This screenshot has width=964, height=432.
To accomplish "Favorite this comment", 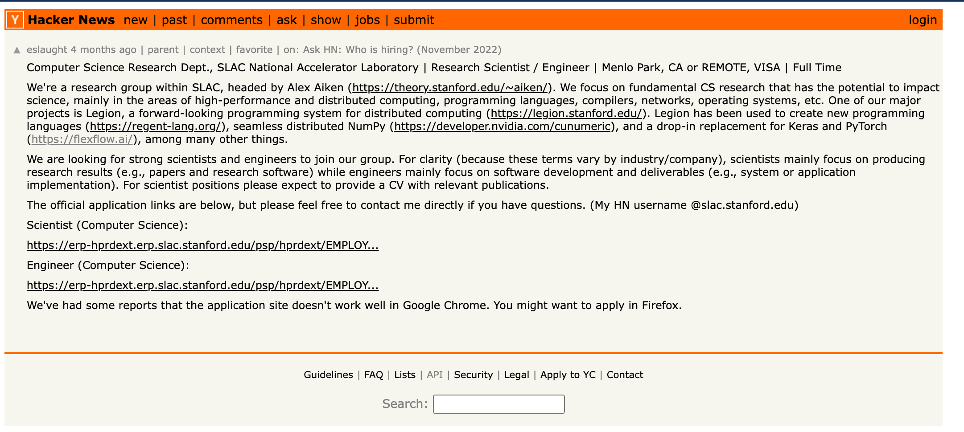I will coord(254,49).
